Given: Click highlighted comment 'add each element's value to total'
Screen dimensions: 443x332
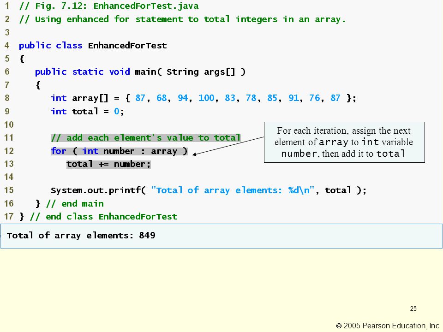Looking at the screenshot, I should pos(146,138).
